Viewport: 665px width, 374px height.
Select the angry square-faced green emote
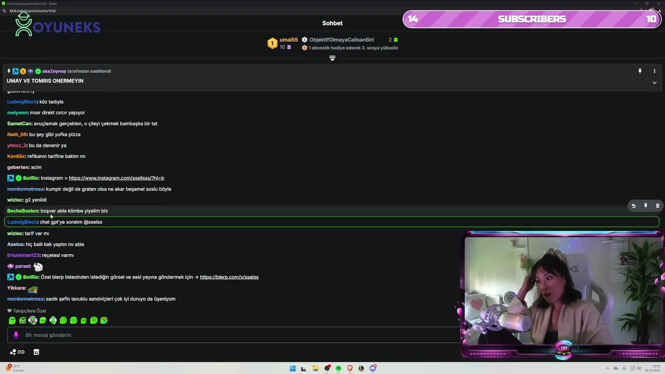[23, 320]
